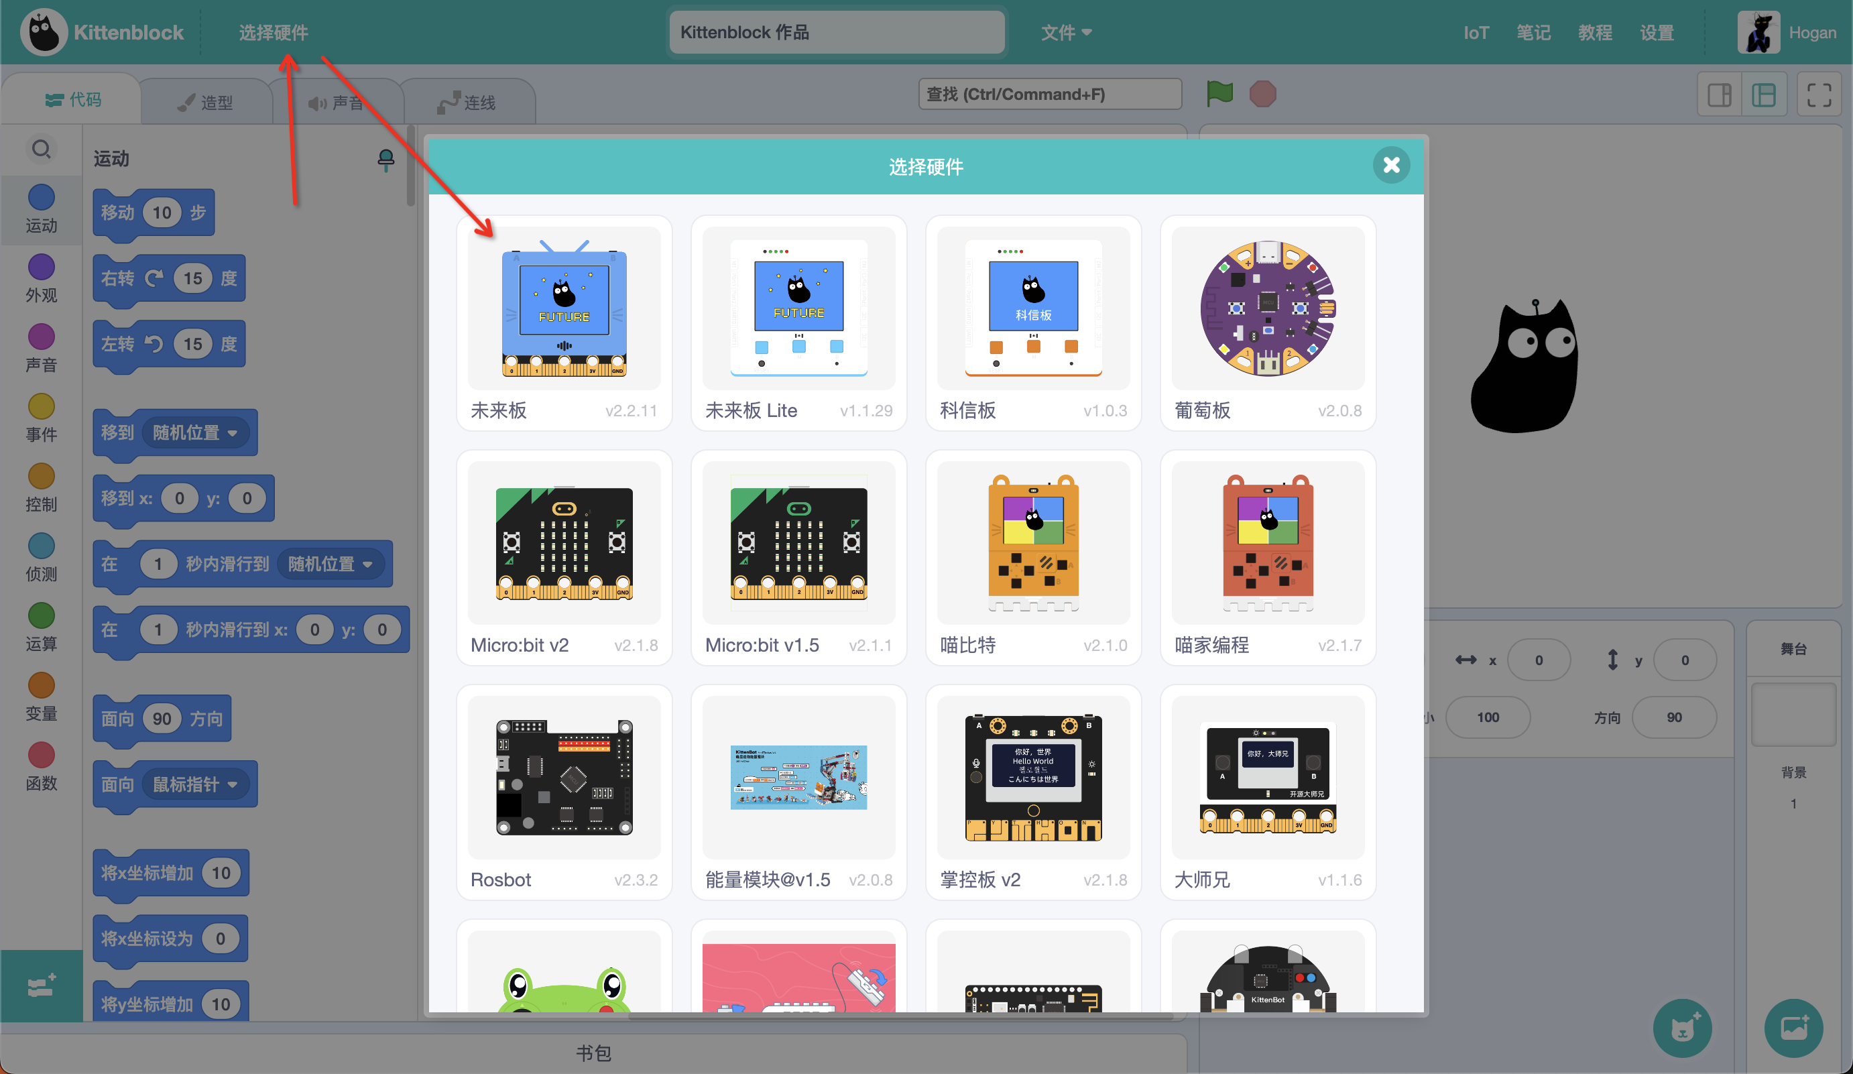
Task: Select the 能量模块@v1.5 hardware card
Action: tap(798, 792)
